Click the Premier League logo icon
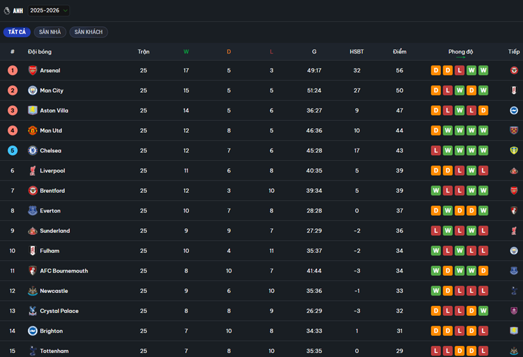Viewport: 523px width, 357px height. tap(7, 10)
